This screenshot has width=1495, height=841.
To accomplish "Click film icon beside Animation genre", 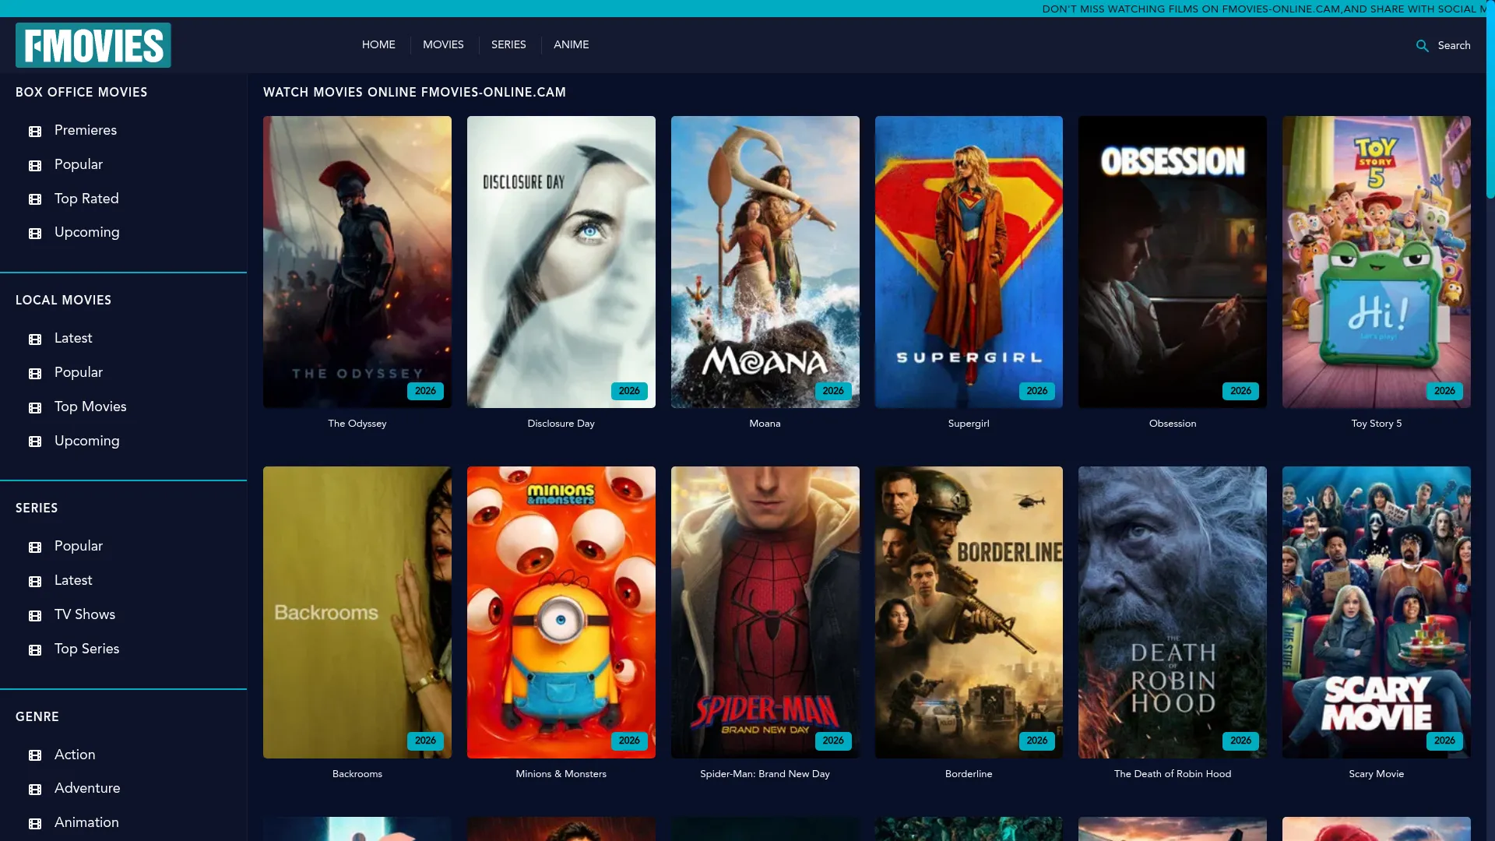I will (35, 823).
